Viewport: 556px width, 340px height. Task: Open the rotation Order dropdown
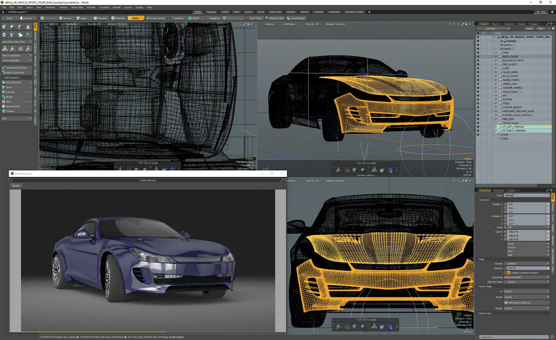coord(526,228)
